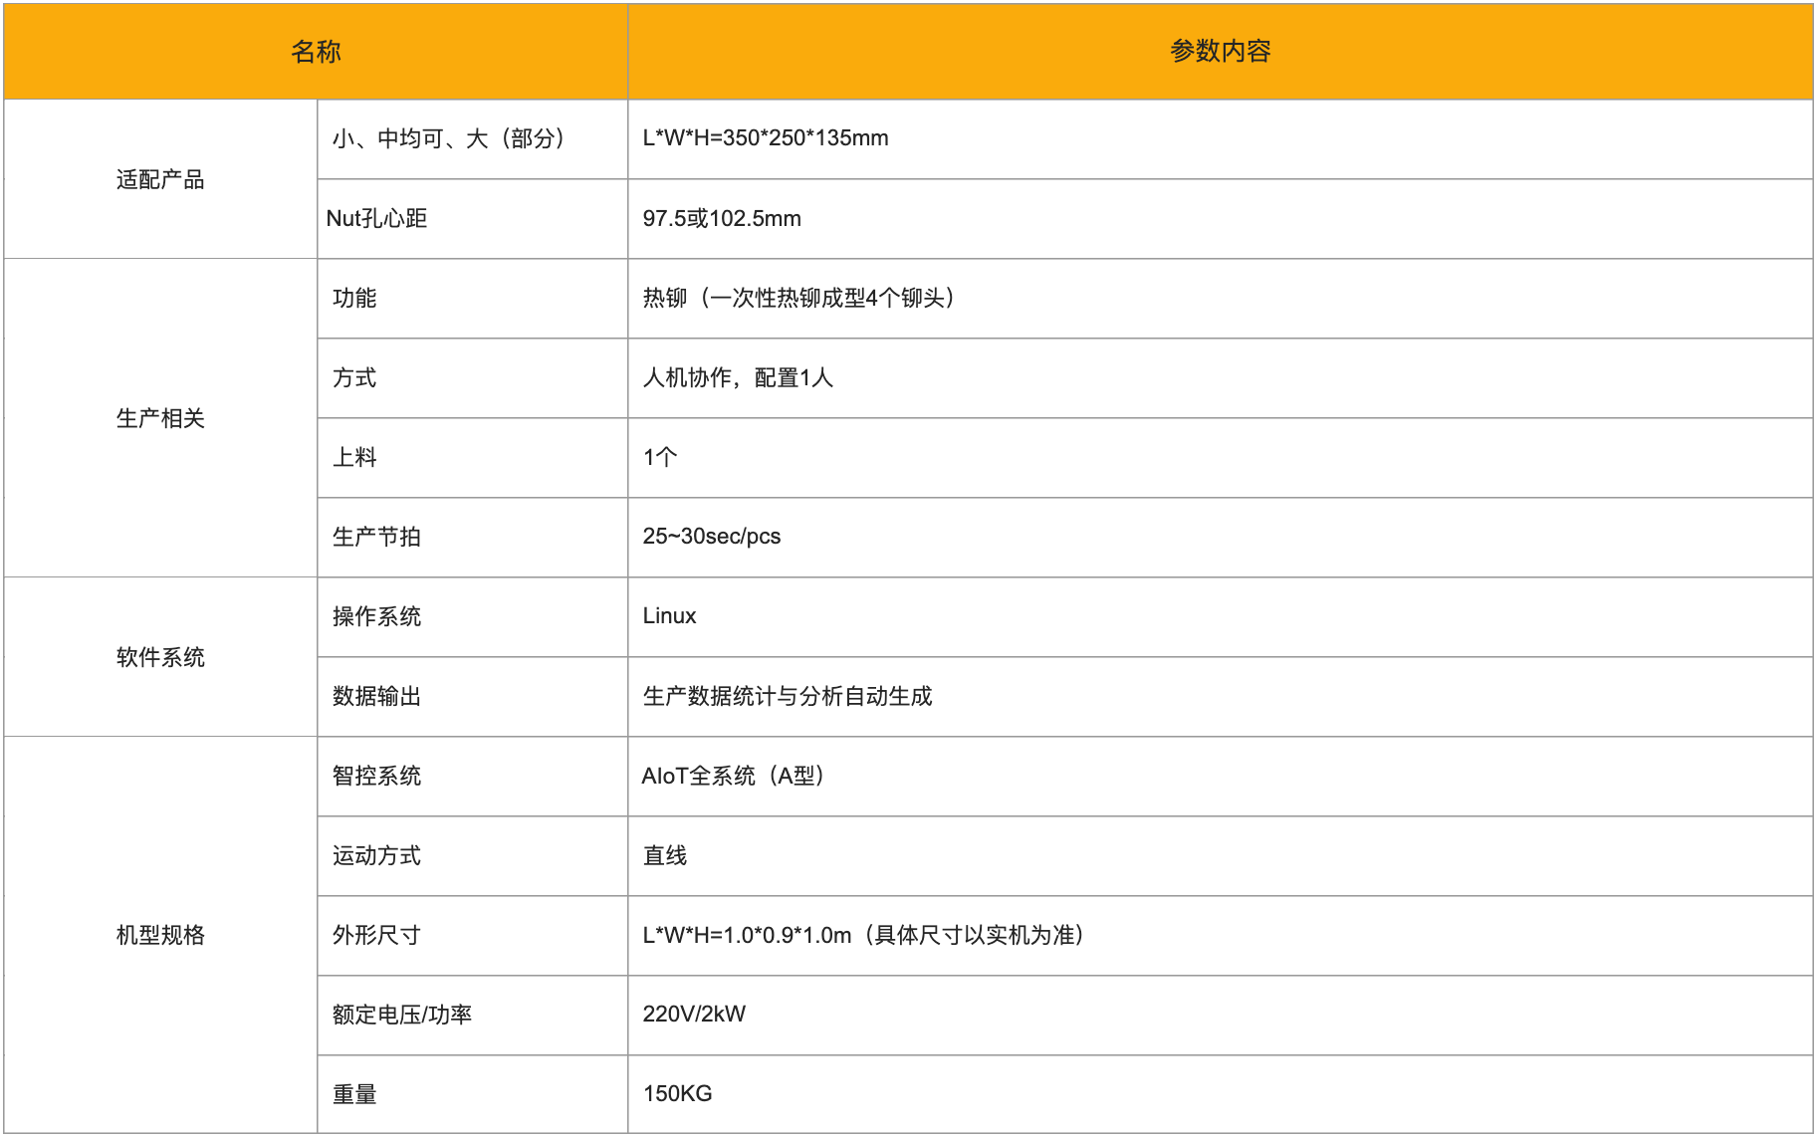Select the 适配产品 category cell
Viewport: 1816px width, 1139px height.
(160, 179)
